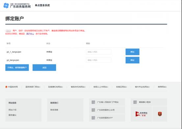Click 绑定 button for gd_1_liangxujian account
The height and width of the screenshot is (129, 182).
132,52
